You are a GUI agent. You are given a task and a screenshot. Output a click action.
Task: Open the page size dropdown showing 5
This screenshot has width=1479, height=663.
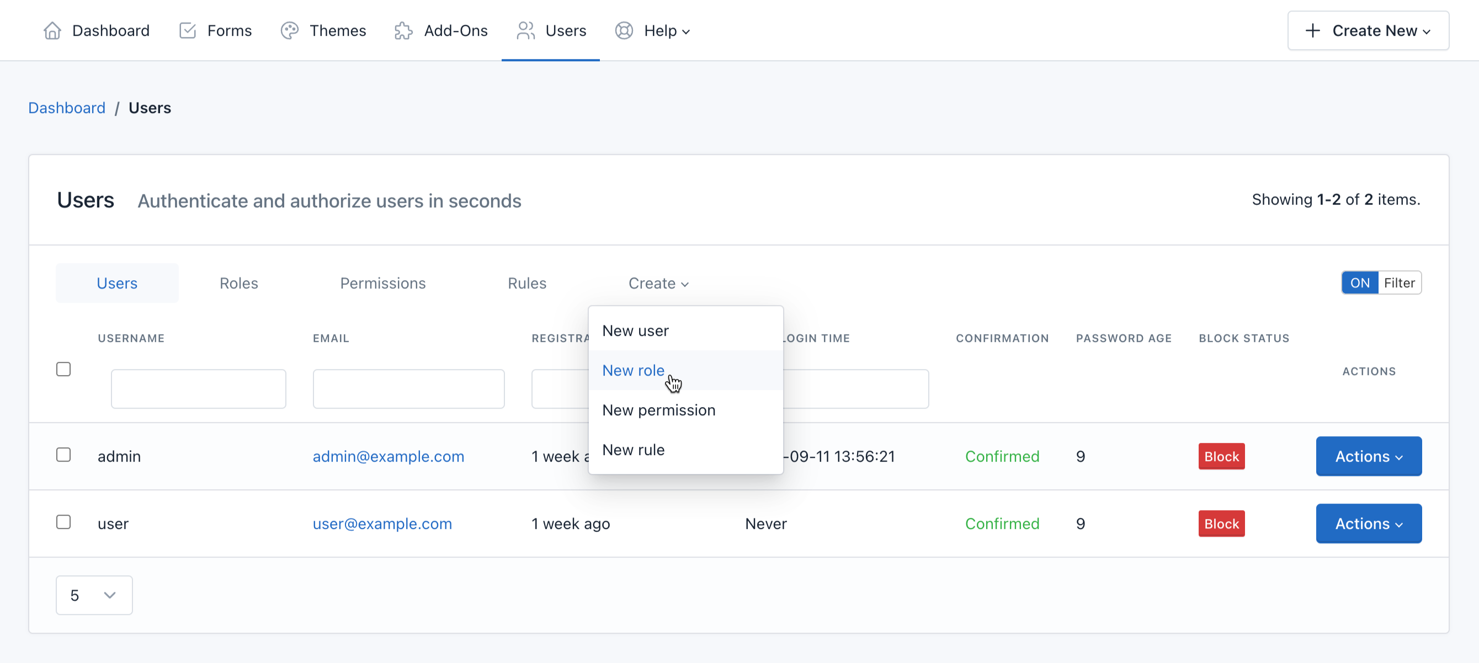94,595
